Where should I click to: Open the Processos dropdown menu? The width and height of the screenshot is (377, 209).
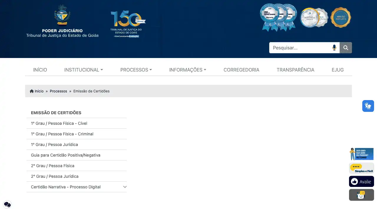pyautogui.click(x=136, y=70)
